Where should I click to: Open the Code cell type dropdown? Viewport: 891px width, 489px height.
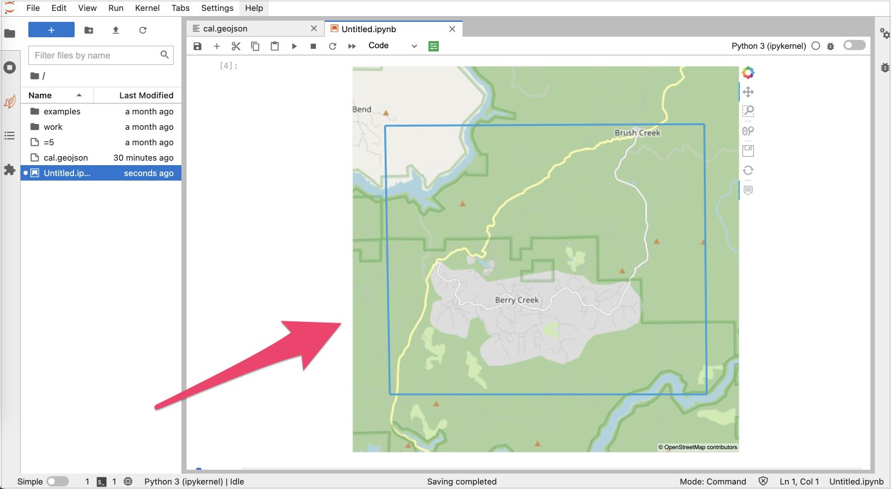393,46
